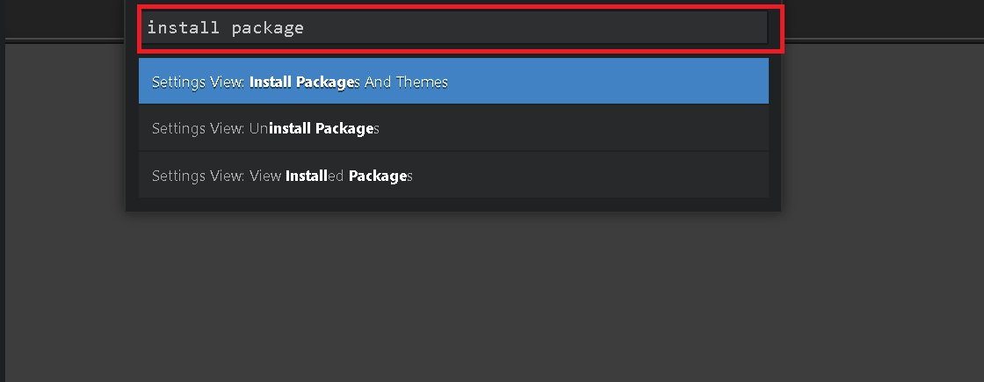Click 'Settings View:' prefix of the first result
984x382 pixels.
199,82
